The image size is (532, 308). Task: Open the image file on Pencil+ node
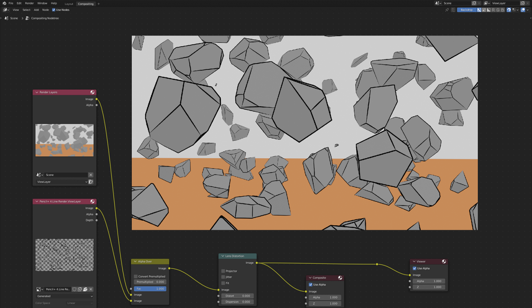tap(85, 289)
